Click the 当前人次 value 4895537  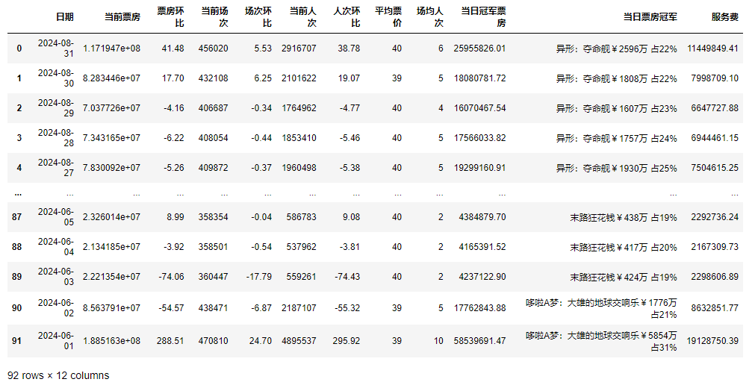[x=299, y=341]
